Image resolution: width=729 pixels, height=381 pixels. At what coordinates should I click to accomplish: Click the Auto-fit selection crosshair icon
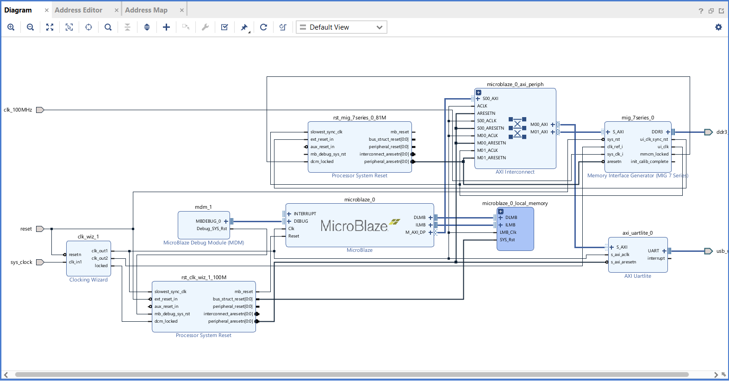coord(89,27)
